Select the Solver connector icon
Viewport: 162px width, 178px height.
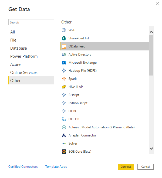click(x=64, y=143)
